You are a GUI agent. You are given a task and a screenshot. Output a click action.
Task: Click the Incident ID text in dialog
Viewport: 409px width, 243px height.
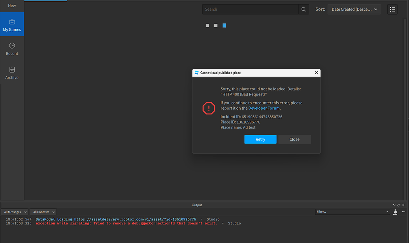tap(251, 117)
